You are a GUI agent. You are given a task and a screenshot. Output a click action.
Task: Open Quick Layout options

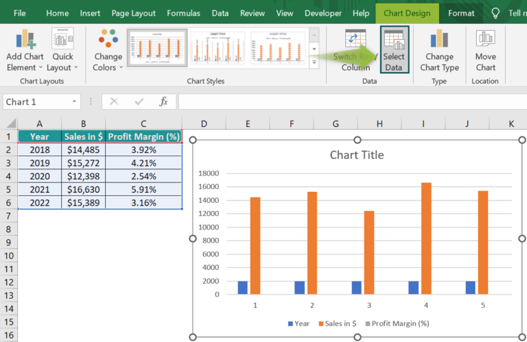coord(62,50)
